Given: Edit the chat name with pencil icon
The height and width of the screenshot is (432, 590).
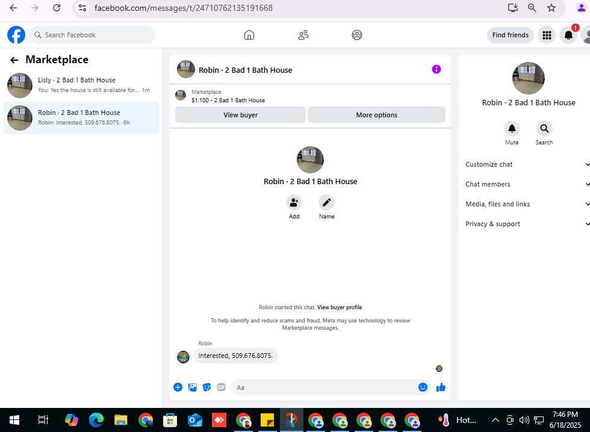Looking at the screenshot, I should 326,202.
